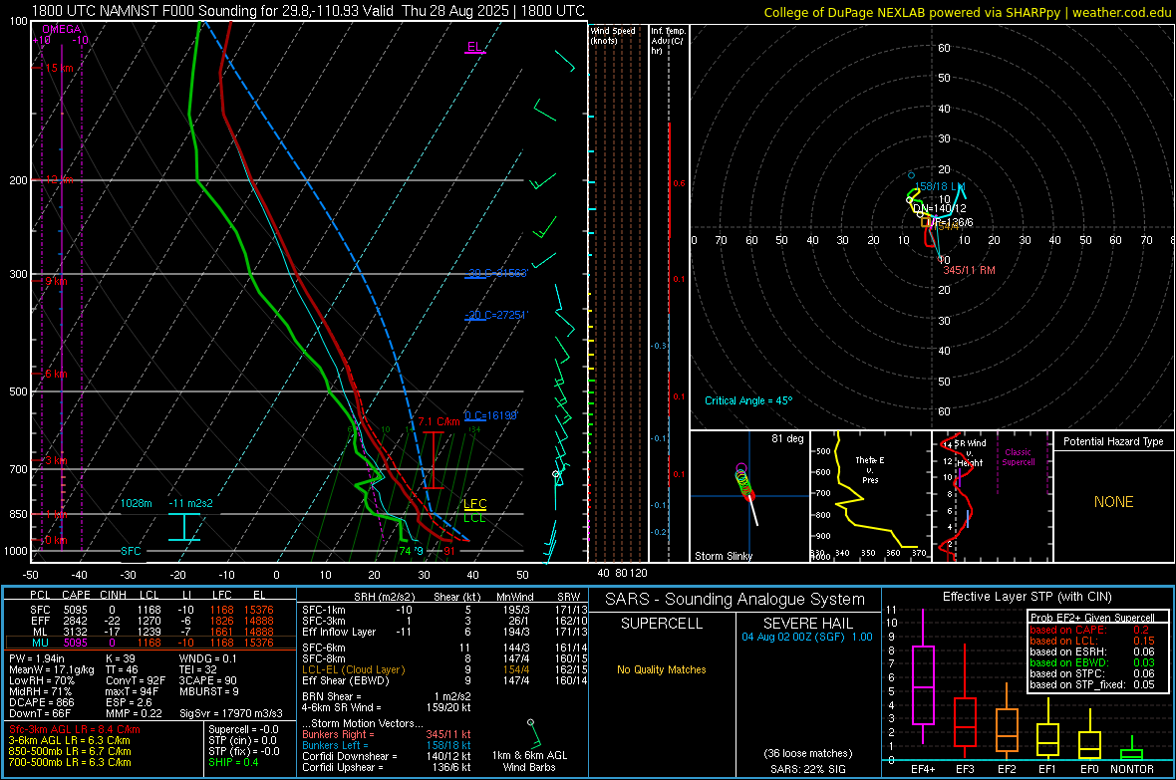Click the CAPE column header
Screen dimensions: 1176x780
(x=76, y=595)
